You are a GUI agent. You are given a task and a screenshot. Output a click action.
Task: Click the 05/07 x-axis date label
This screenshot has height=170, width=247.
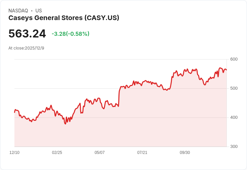click(x=100, y=153)
